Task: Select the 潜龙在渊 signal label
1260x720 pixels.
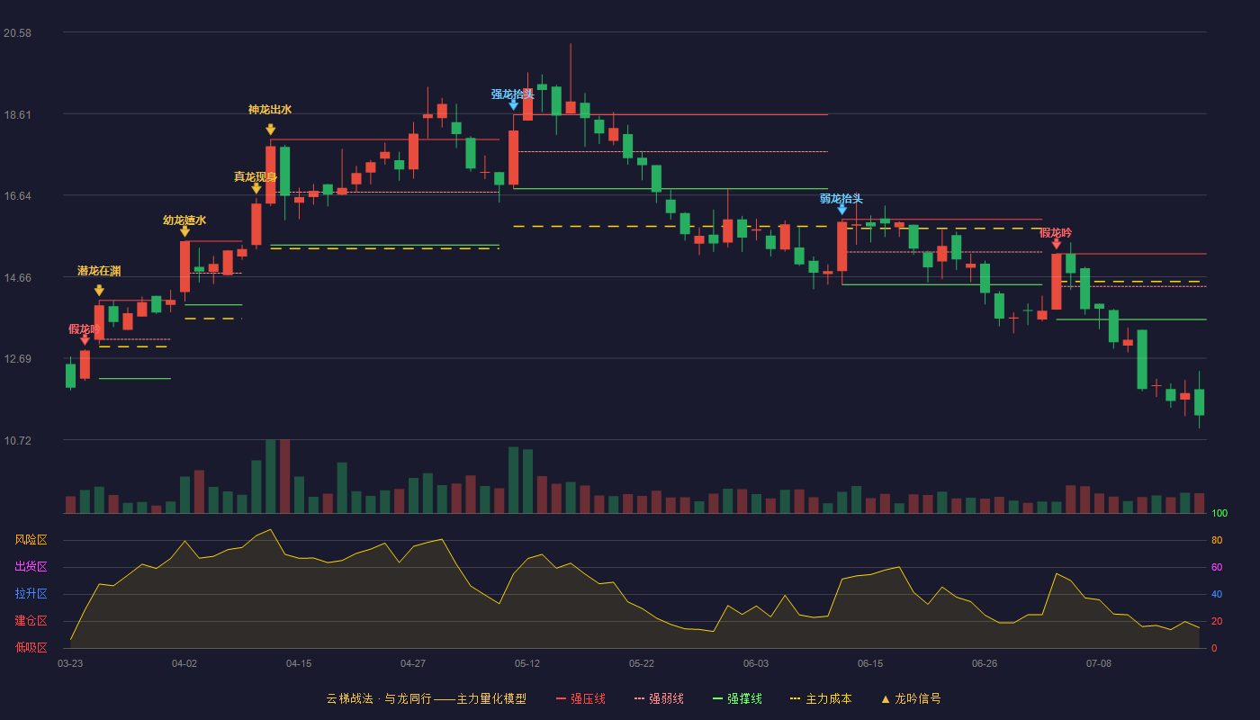Action: [99, 271]
